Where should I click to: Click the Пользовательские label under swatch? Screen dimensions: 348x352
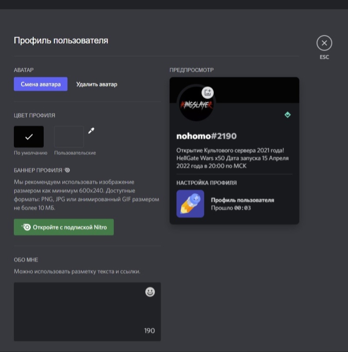click(75, 153)
